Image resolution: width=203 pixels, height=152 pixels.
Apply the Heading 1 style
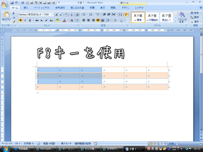point(166,17)
